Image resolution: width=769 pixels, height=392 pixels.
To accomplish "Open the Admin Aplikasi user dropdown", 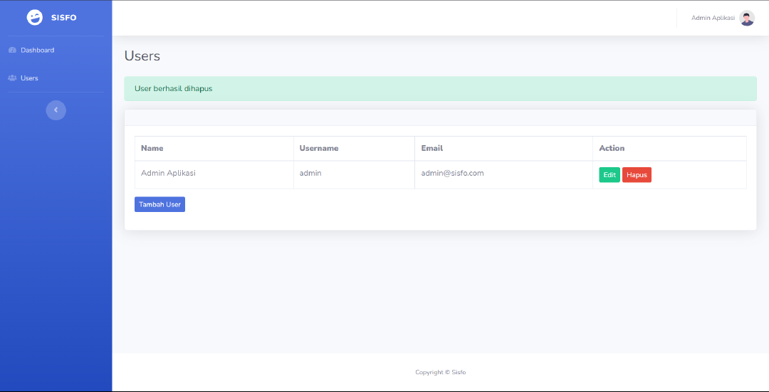I will [713, 18].
